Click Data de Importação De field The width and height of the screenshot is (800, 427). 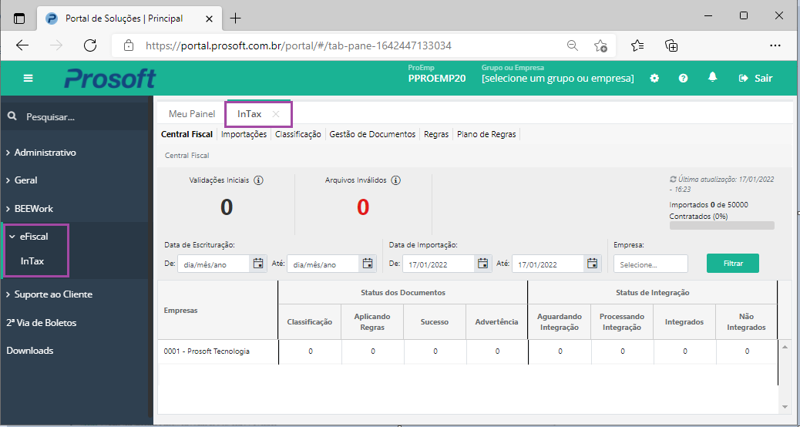click(x=439, y=264)
